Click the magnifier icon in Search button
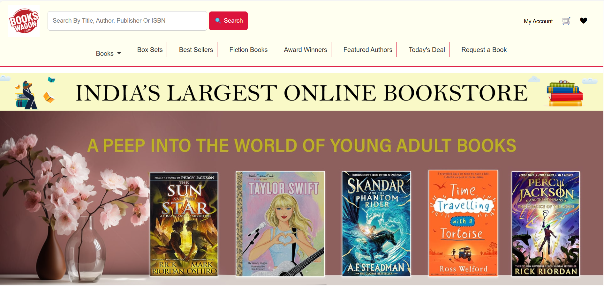604x286 pixels. click(x=218, y=21)
